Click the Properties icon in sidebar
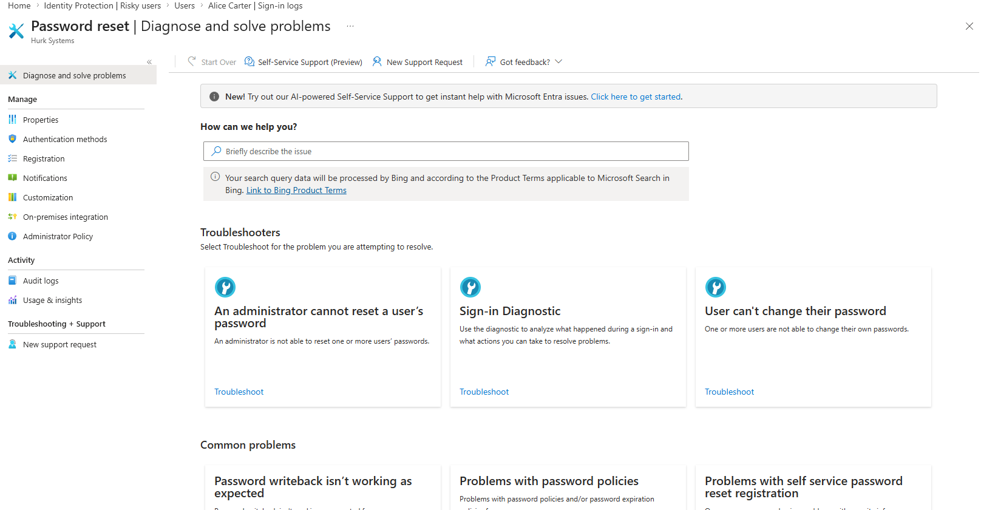Viewport: 981px width, 510px height. click(12, 120)
